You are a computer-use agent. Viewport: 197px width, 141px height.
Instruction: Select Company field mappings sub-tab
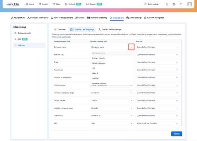82,29
